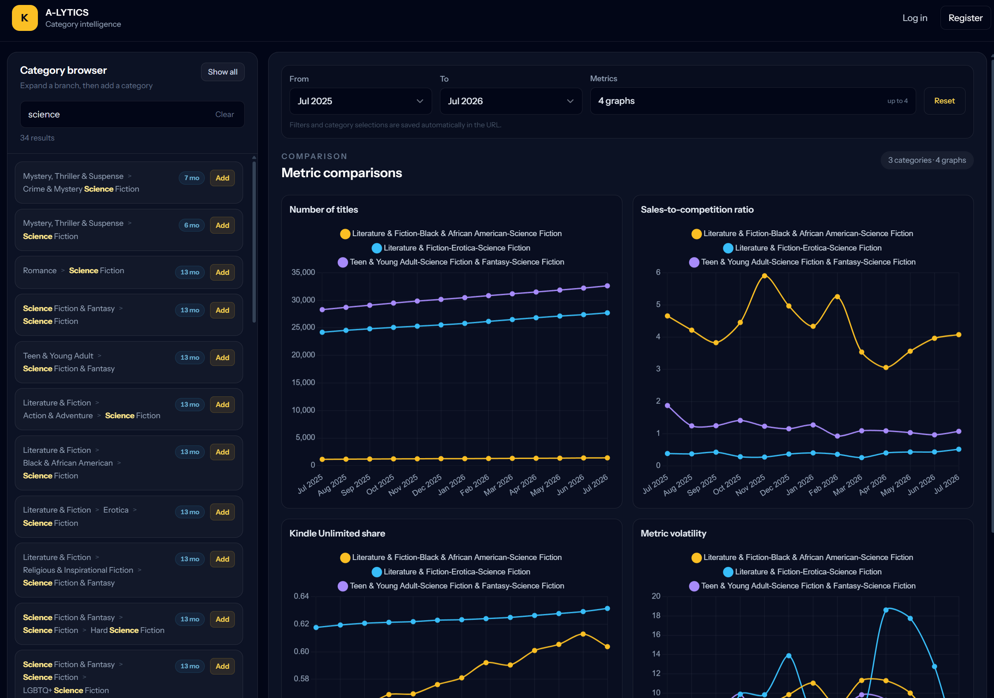
Task: Expand the Metrics graphs selector
Action: (x=753, y=101)
